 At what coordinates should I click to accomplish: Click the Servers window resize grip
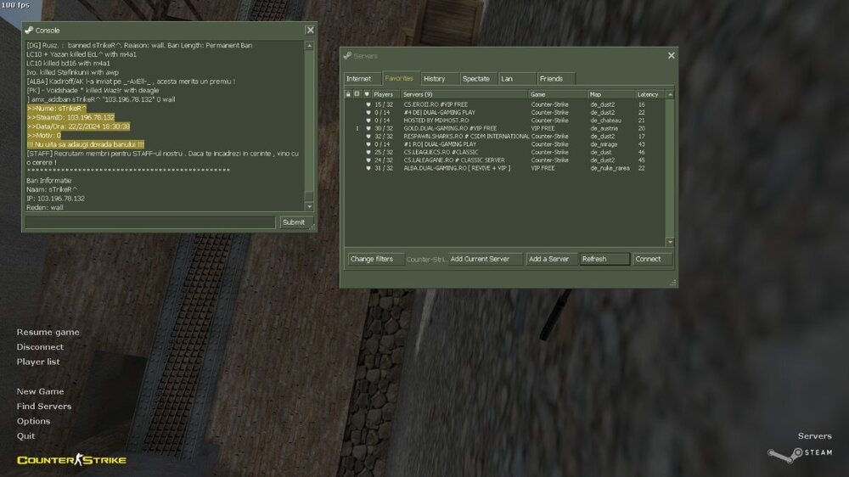(x=674, y=283)
